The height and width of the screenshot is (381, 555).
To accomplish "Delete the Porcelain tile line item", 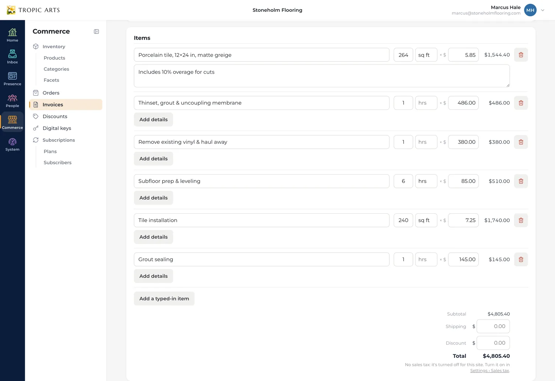I will 521,55.
